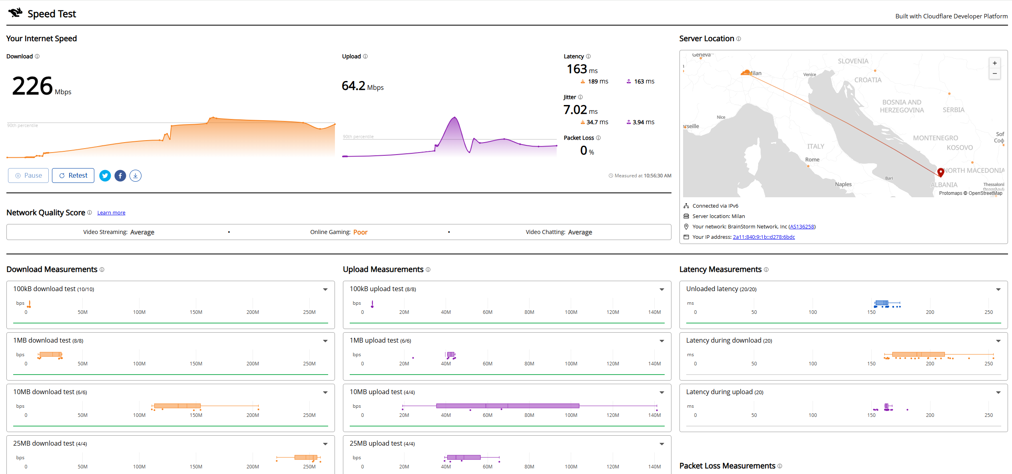Click the Retest button
This screenshot has height=474, width=1012.
click(x=73, y=176)
